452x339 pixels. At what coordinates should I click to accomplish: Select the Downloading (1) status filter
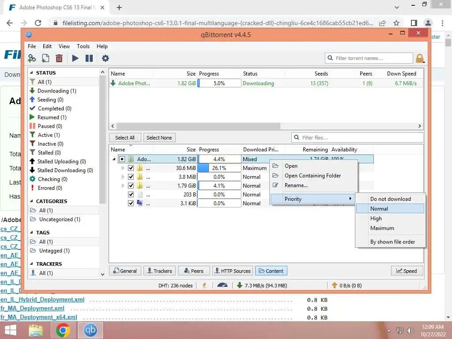click(x=57, y=91)
